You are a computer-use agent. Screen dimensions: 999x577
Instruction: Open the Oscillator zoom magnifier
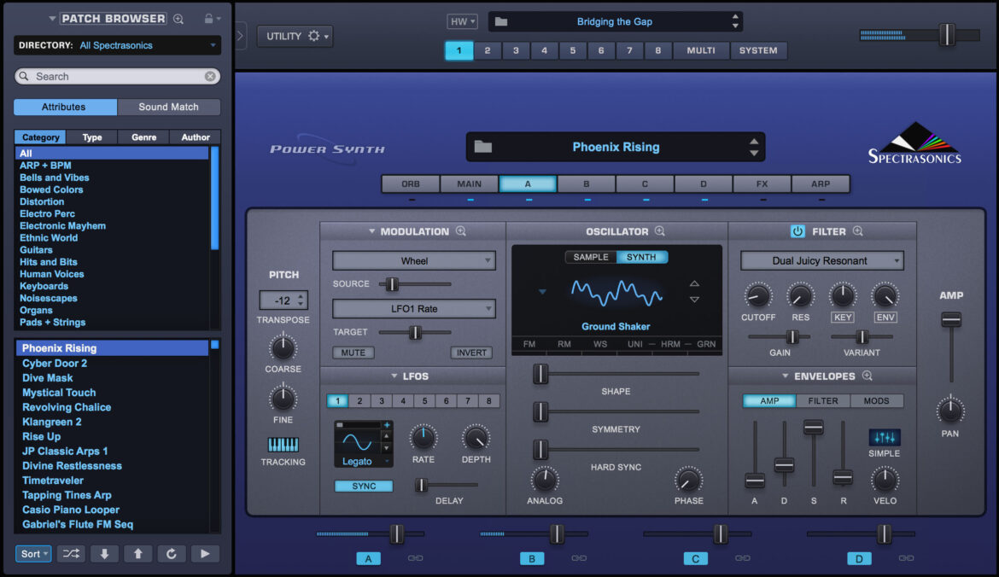[x=659, y=231]
